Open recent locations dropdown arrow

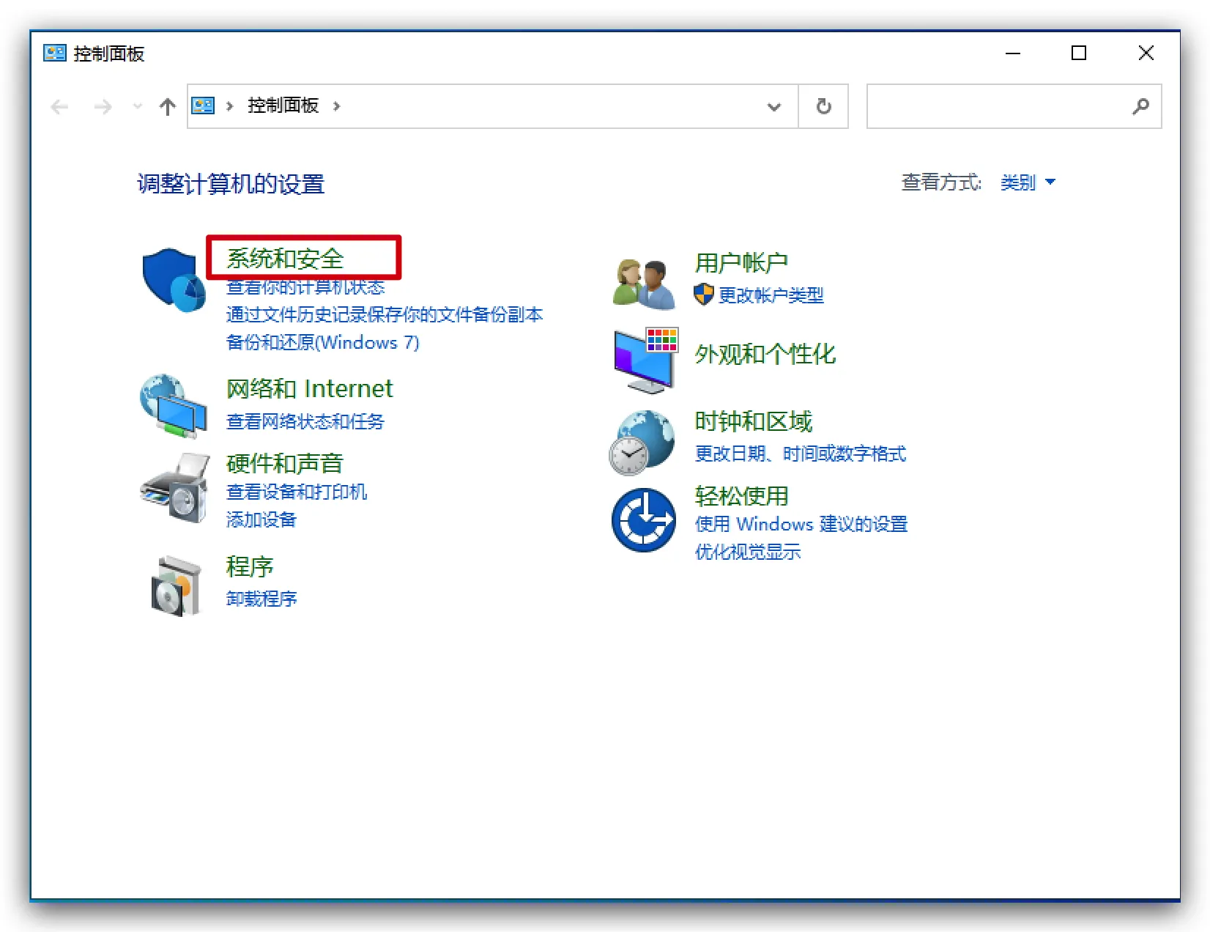tap(137, 107)
